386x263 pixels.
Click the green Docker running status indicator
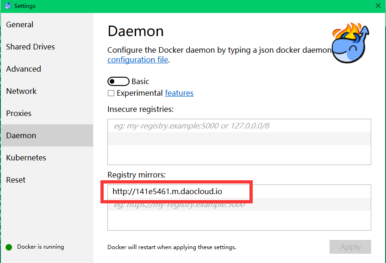pos(9,247)
